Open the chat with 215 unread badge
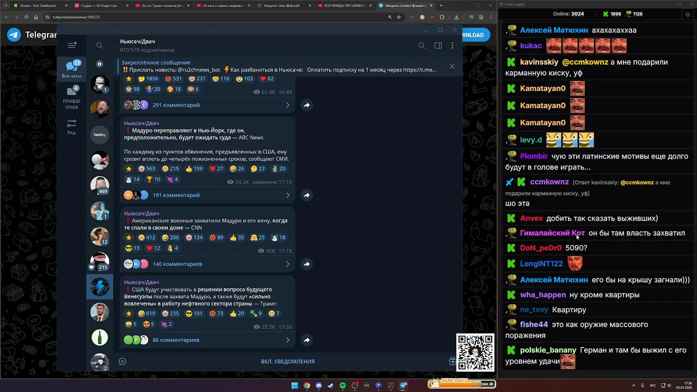The height and width of the screenshot is (392, 697). click(100, 262)
